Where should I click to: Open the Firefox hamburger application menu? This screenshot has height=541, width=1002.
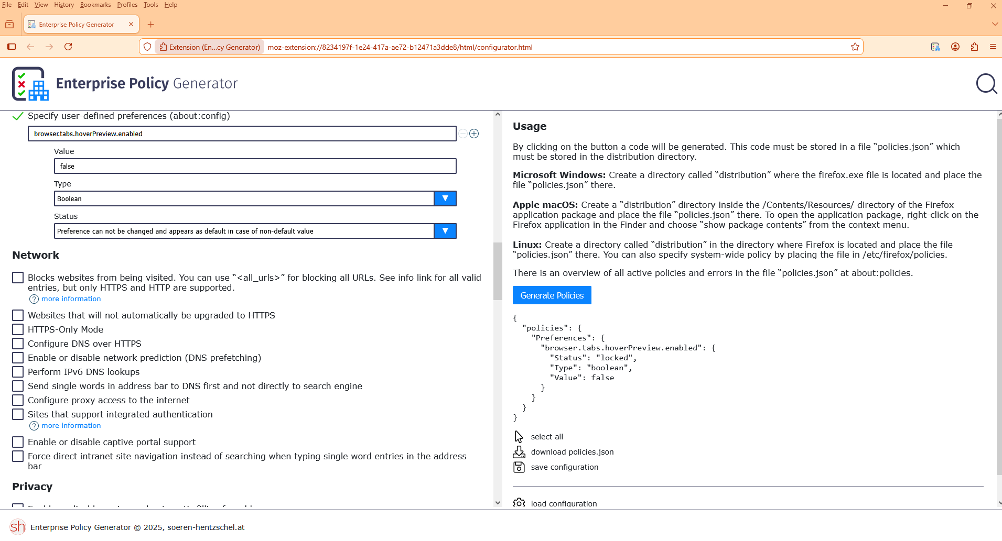point(993,47)
